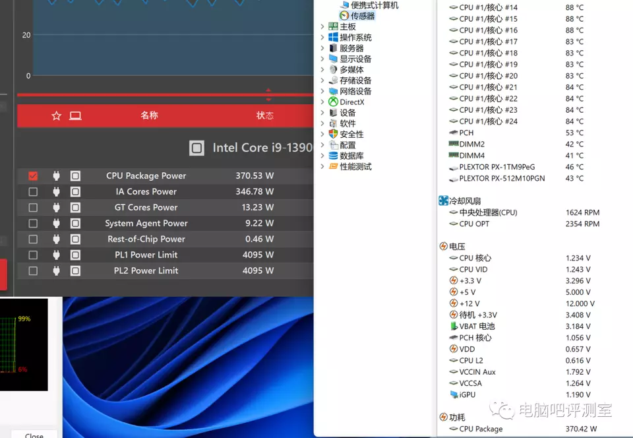Click the 性能测试 benchmark icon

point(333,166)
